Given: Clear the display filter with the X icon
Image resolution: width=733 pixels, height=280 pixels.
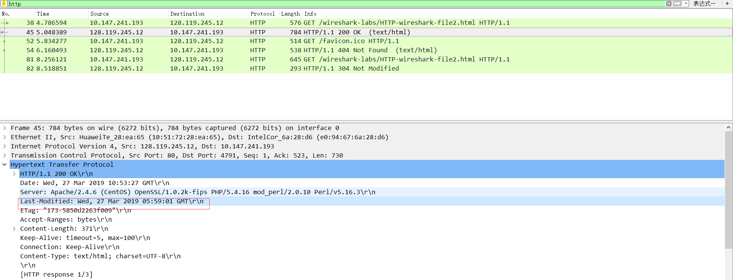Looking at the screenshot, I should click(669, 3).
